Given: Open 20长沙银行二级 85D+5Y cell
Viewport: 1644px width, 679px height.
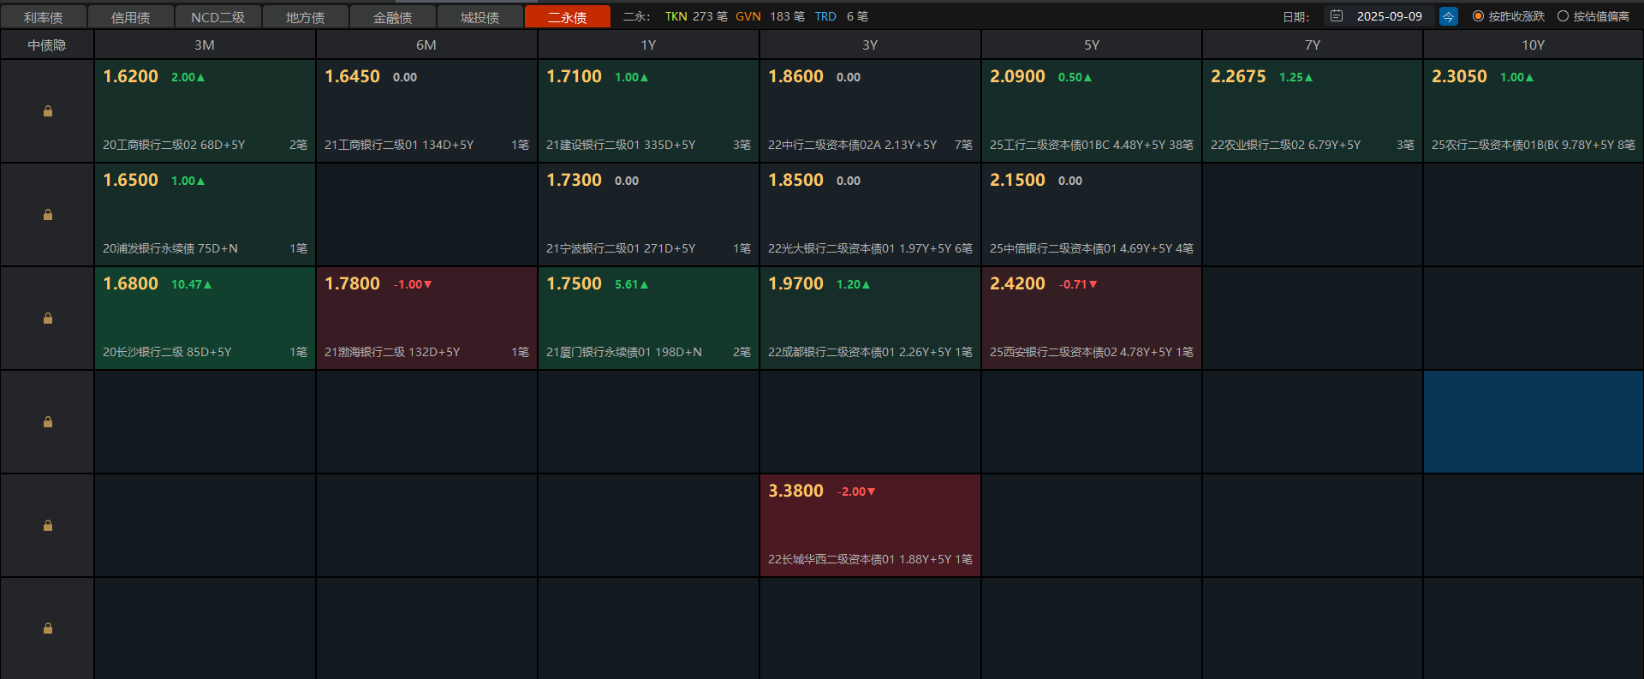Looking at the screenshot, I should click(x=205, y=319).
